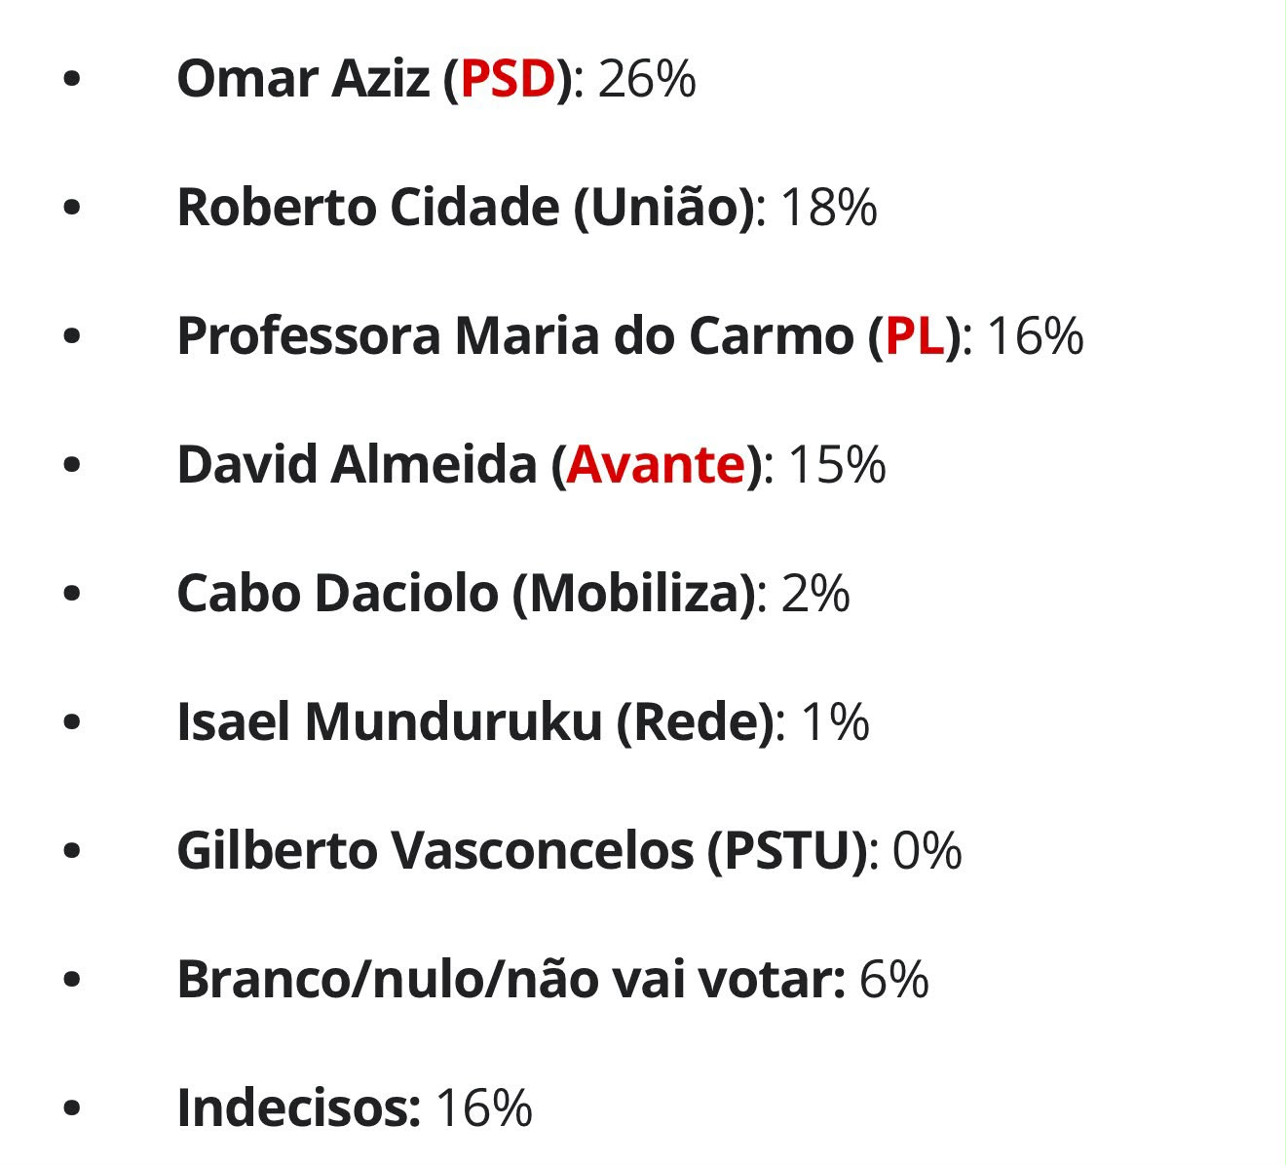
Task: Click the 1% value for Isael Munduruku
Action: [x=835, y=722]
